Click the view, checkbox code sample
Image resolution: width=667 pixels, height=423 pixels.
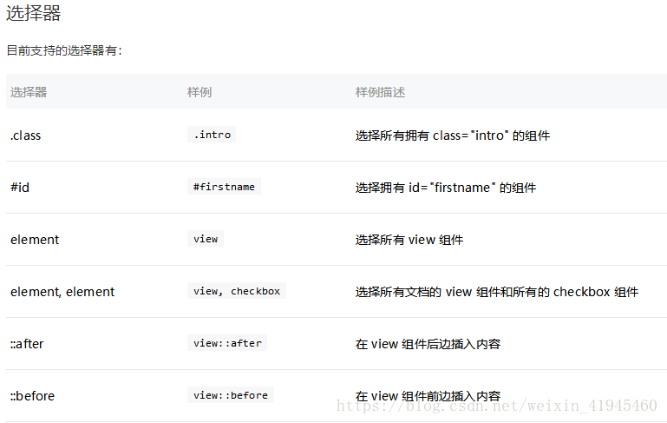pos(237,291)
